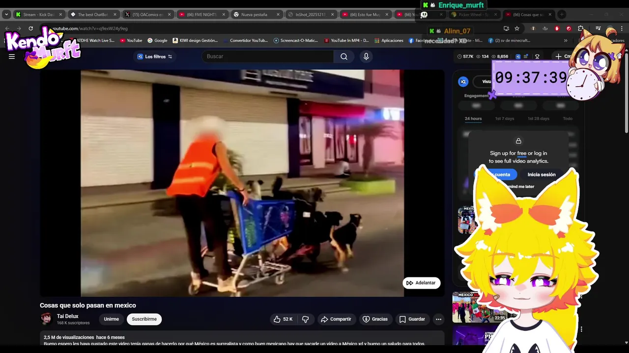Open the browser extensions puzzle icon
This screenshot has width=629, height=353.
pyautogui.click(x=581, y=28)
